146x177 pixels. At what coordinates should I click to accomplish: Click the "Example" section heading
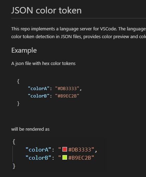(24, 51)
